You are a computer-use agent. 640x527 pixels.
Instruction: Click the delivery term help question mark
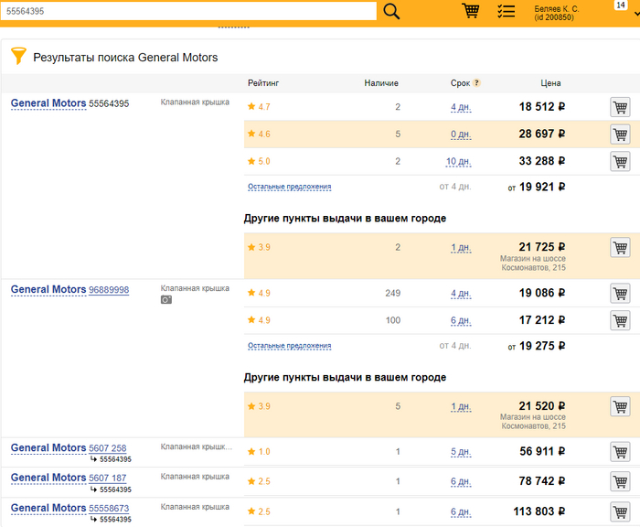pos(476,83)
